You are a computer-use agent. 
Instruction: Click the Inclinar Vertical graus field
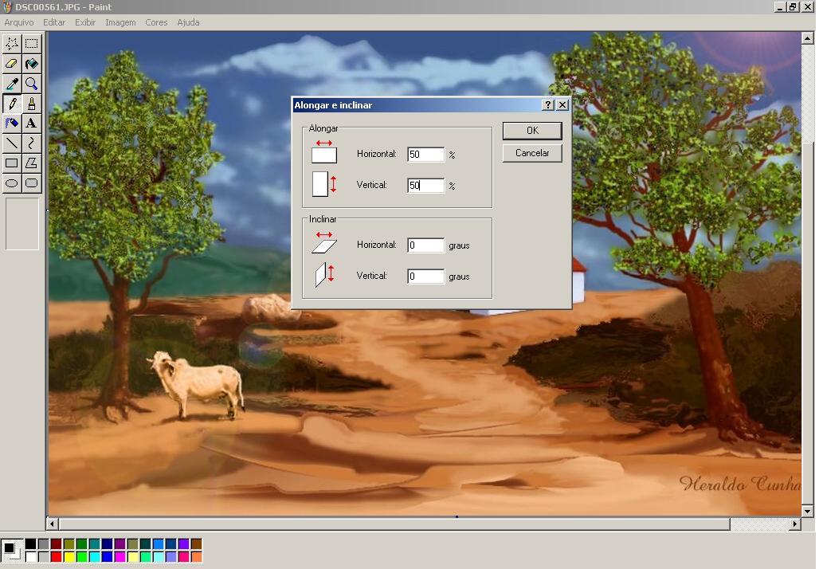425,277
